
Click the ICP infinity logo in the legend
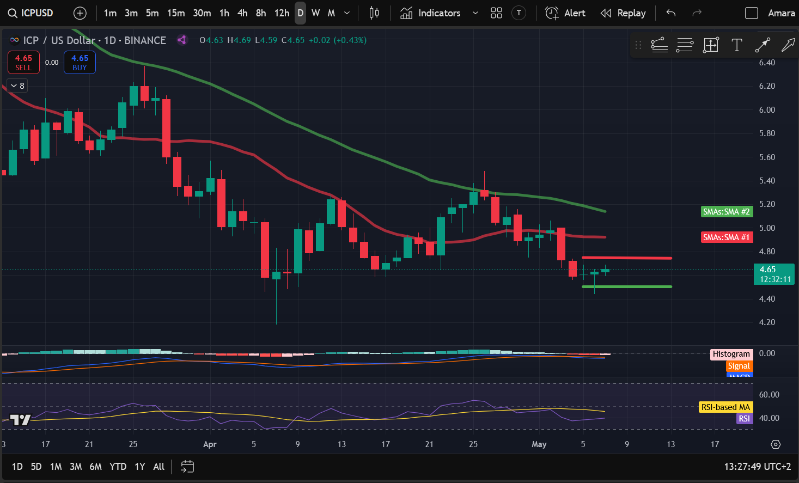point(15,40)
